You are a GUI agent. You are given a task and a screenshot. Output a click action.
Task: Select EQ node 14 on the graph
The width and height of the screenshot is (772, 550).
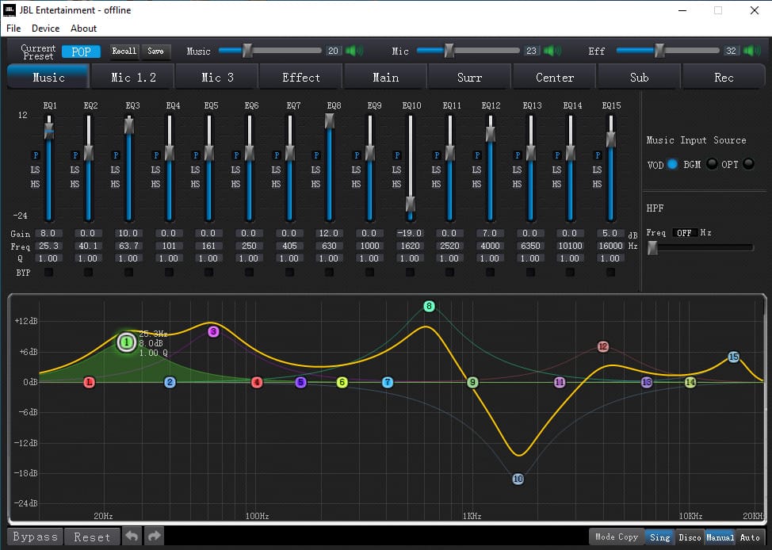pyautogui.click(x=690, y=382)
